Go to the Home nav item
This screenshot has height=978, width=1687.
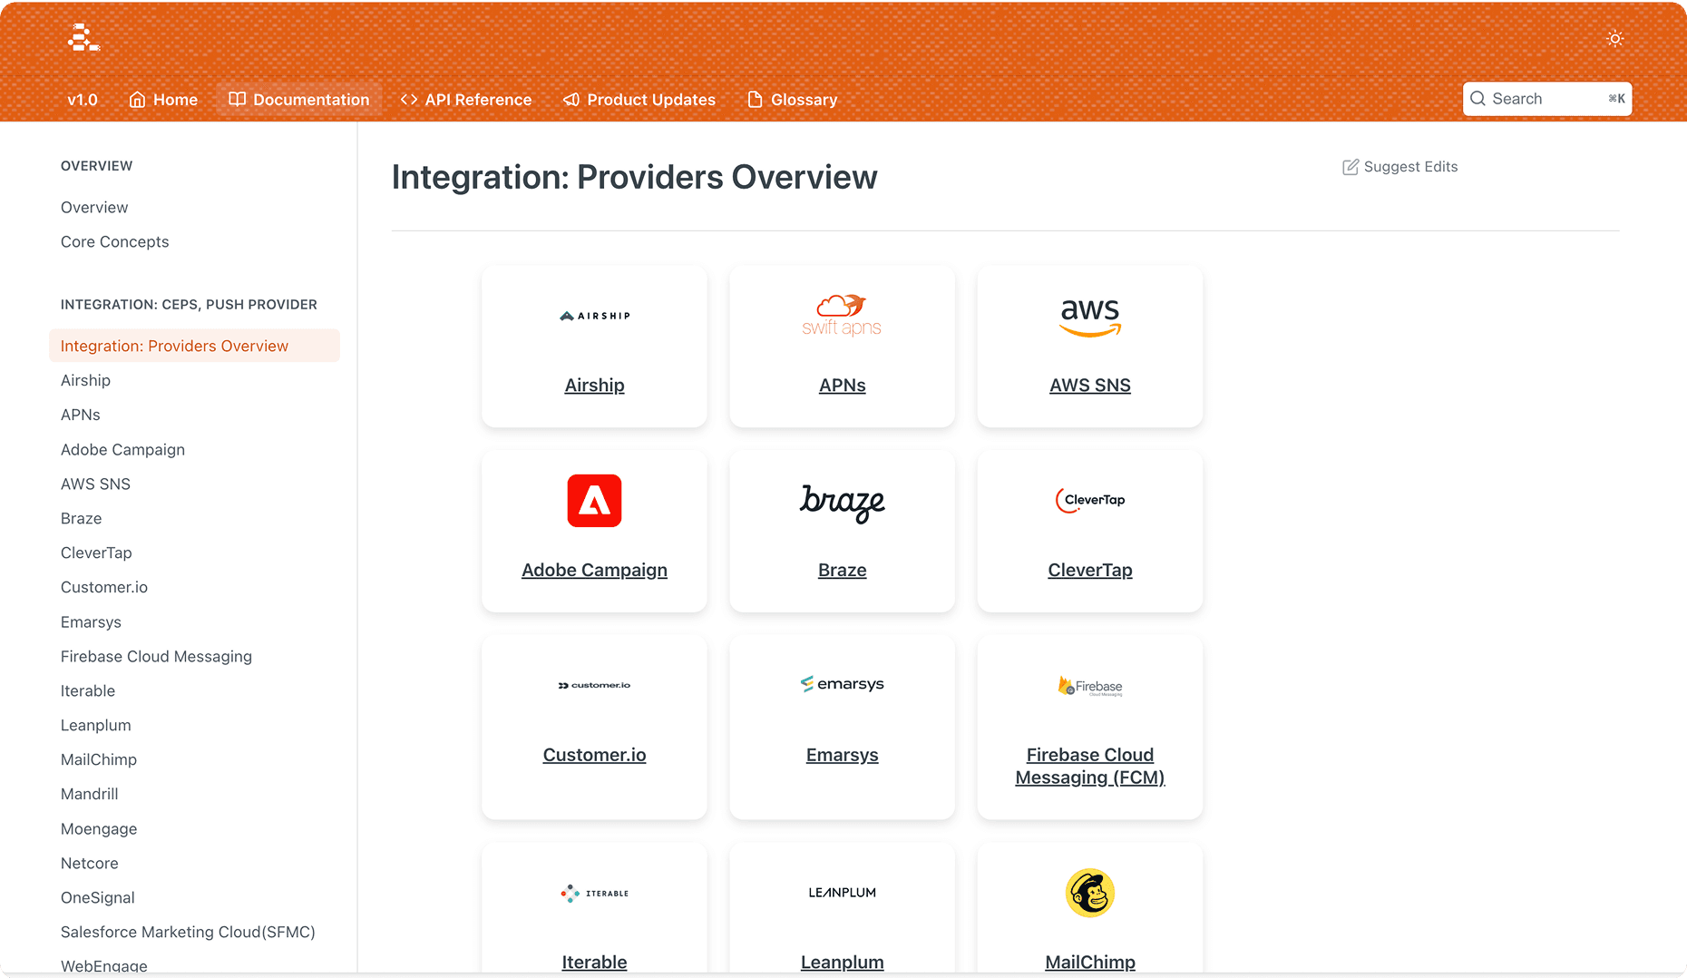point(163,100)
